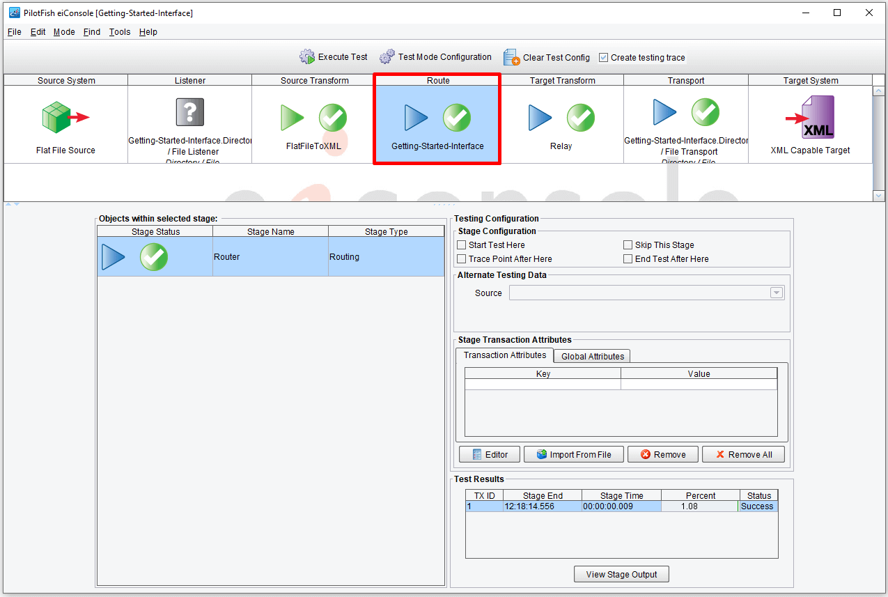The width and height of the screenshot is (888, 597).
Task: Click the Route stage blue play arrow
Action: point(416,118)
